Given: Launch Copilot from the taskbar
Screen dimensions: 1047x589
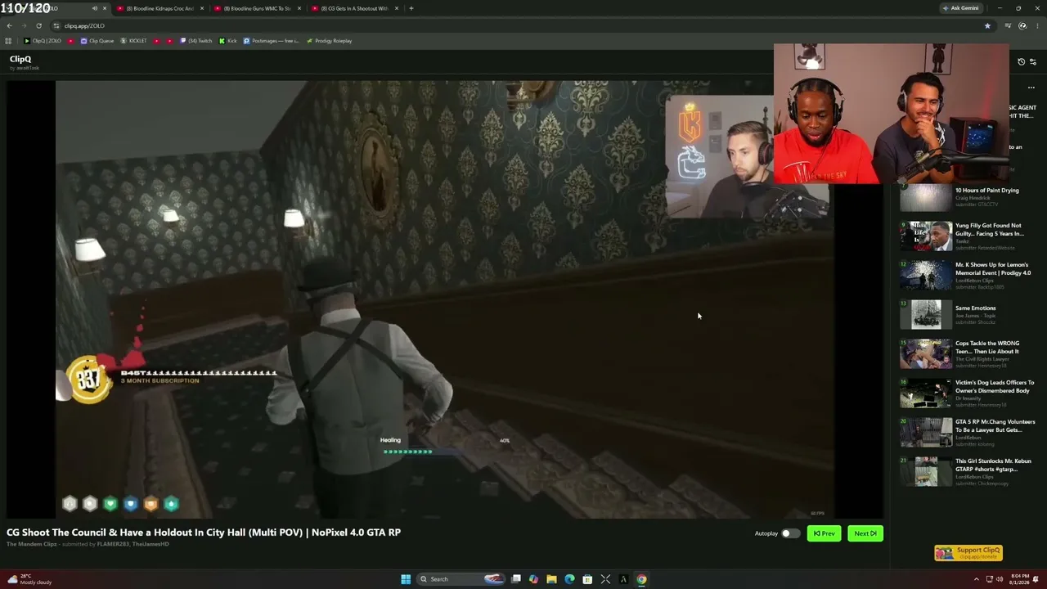Looking at the screenshot, I should [x=534, y=579].
